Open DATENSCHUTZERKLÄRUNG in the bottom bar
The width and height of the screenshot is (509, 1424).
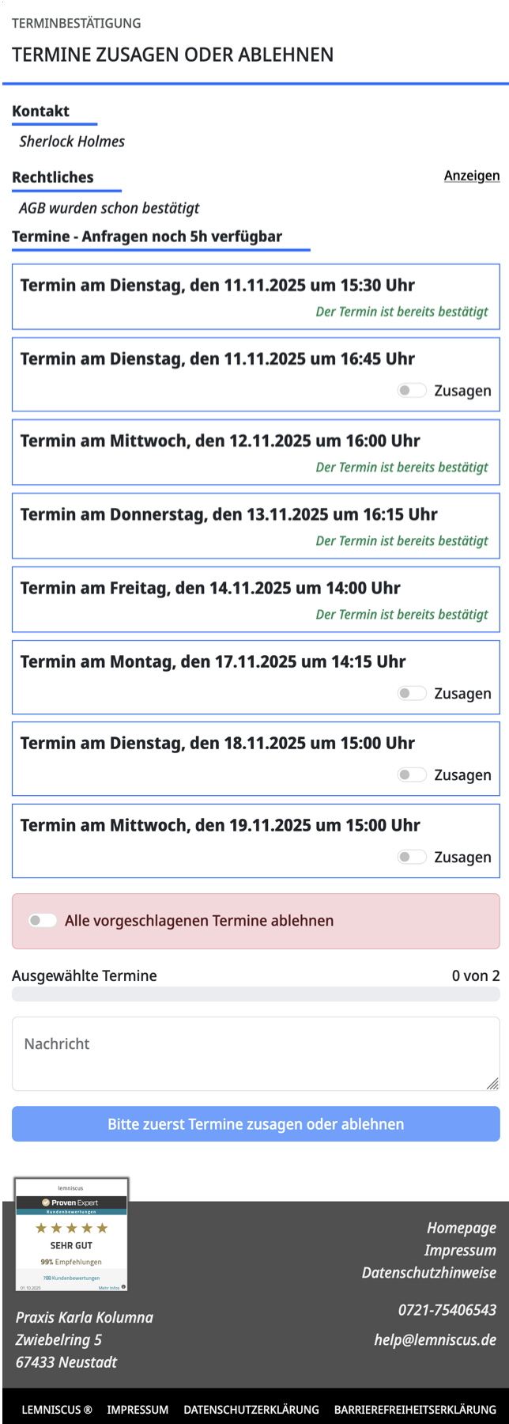click(251, 1410)
